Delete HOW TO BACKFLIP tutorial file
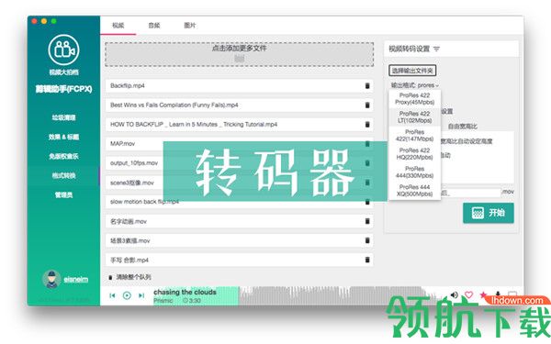The height and width of the screenshot is (344, 551). pos(367,124)
